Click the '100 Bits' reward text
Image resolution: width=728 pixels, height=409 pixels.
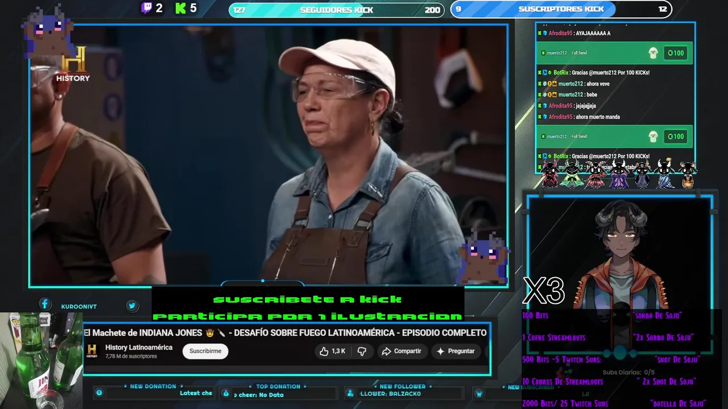click(x=535, y=315)
